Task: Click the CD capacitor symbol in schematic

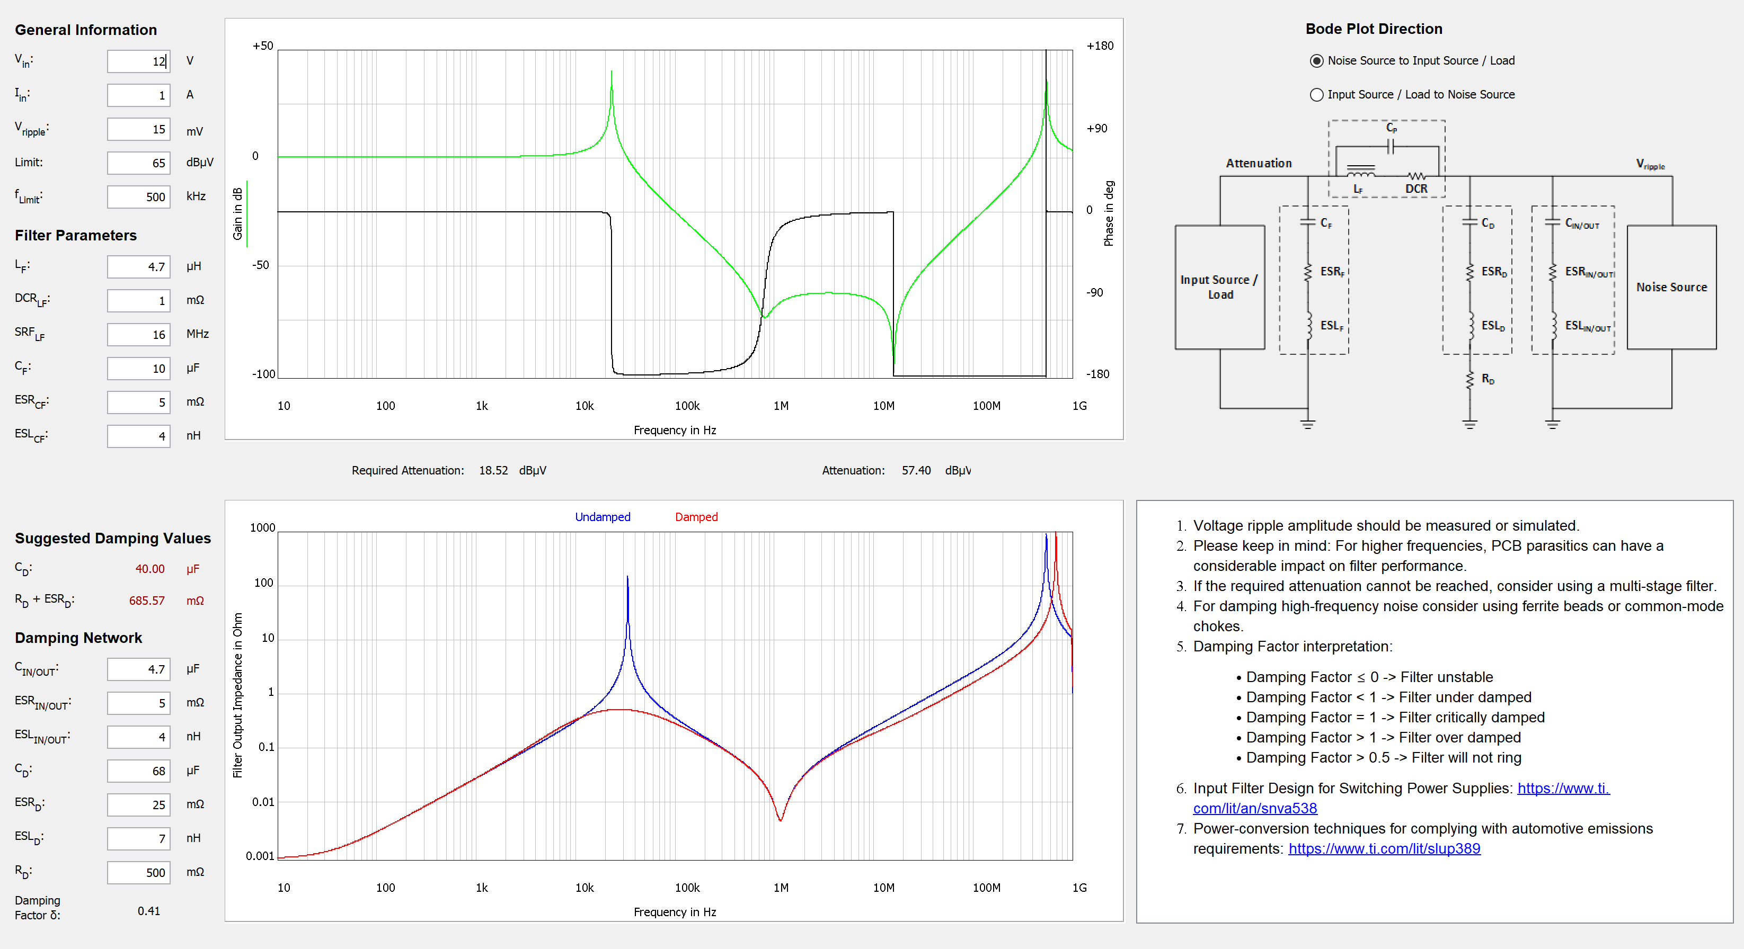Action: coord(1469,222)
